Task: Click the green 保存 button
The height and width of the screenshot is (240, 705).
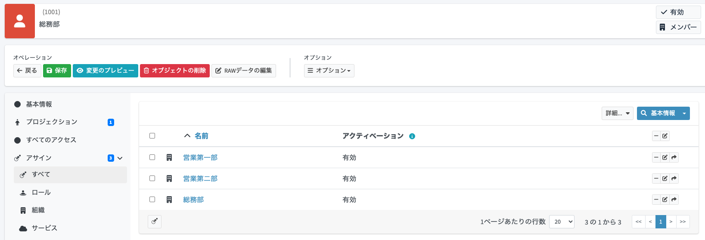Action: 57,71
